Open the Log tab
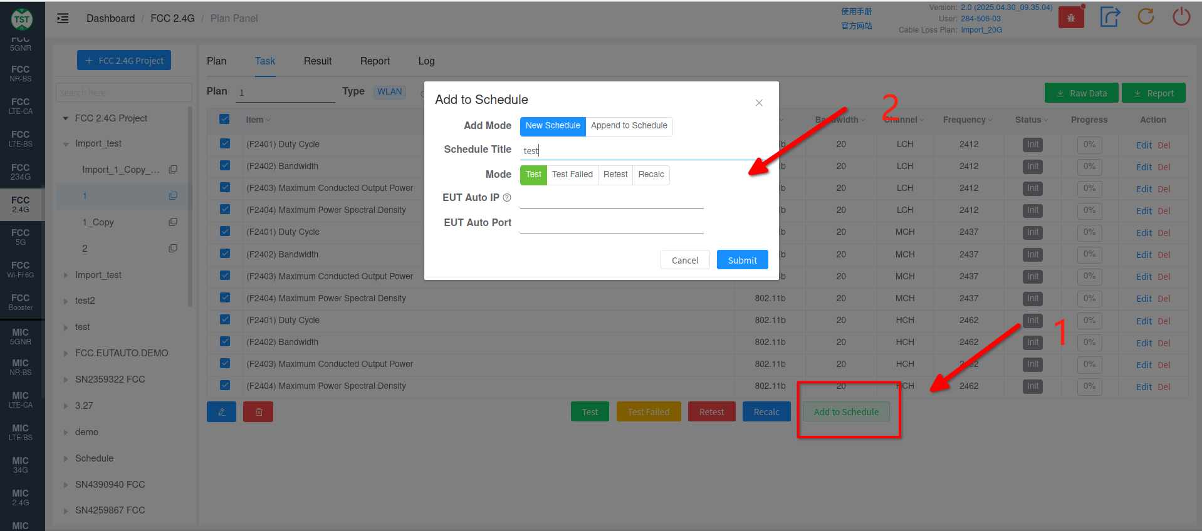 tap(426, 61)
